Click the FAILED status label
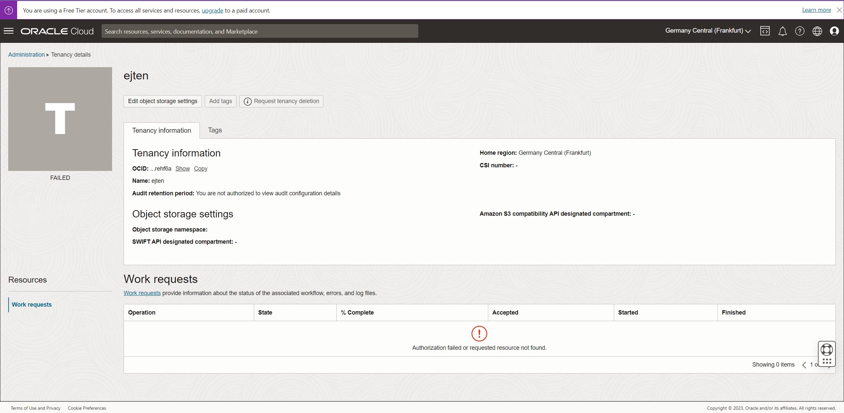Viewport: 844px width, 413px height. tap(60, 178)
